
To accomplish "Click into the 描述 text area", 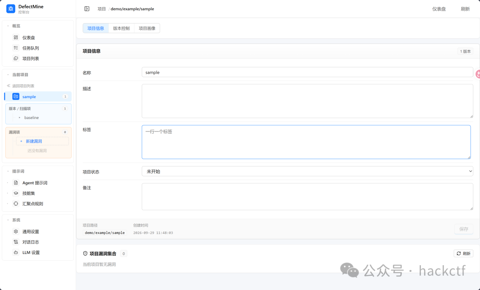I will [x=308, y=101].
